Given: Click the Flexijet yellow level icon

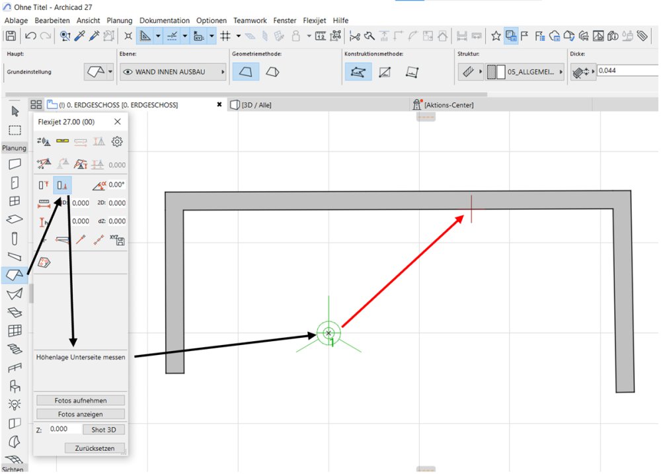Looking at the screenshot, I should click(62, 141).
